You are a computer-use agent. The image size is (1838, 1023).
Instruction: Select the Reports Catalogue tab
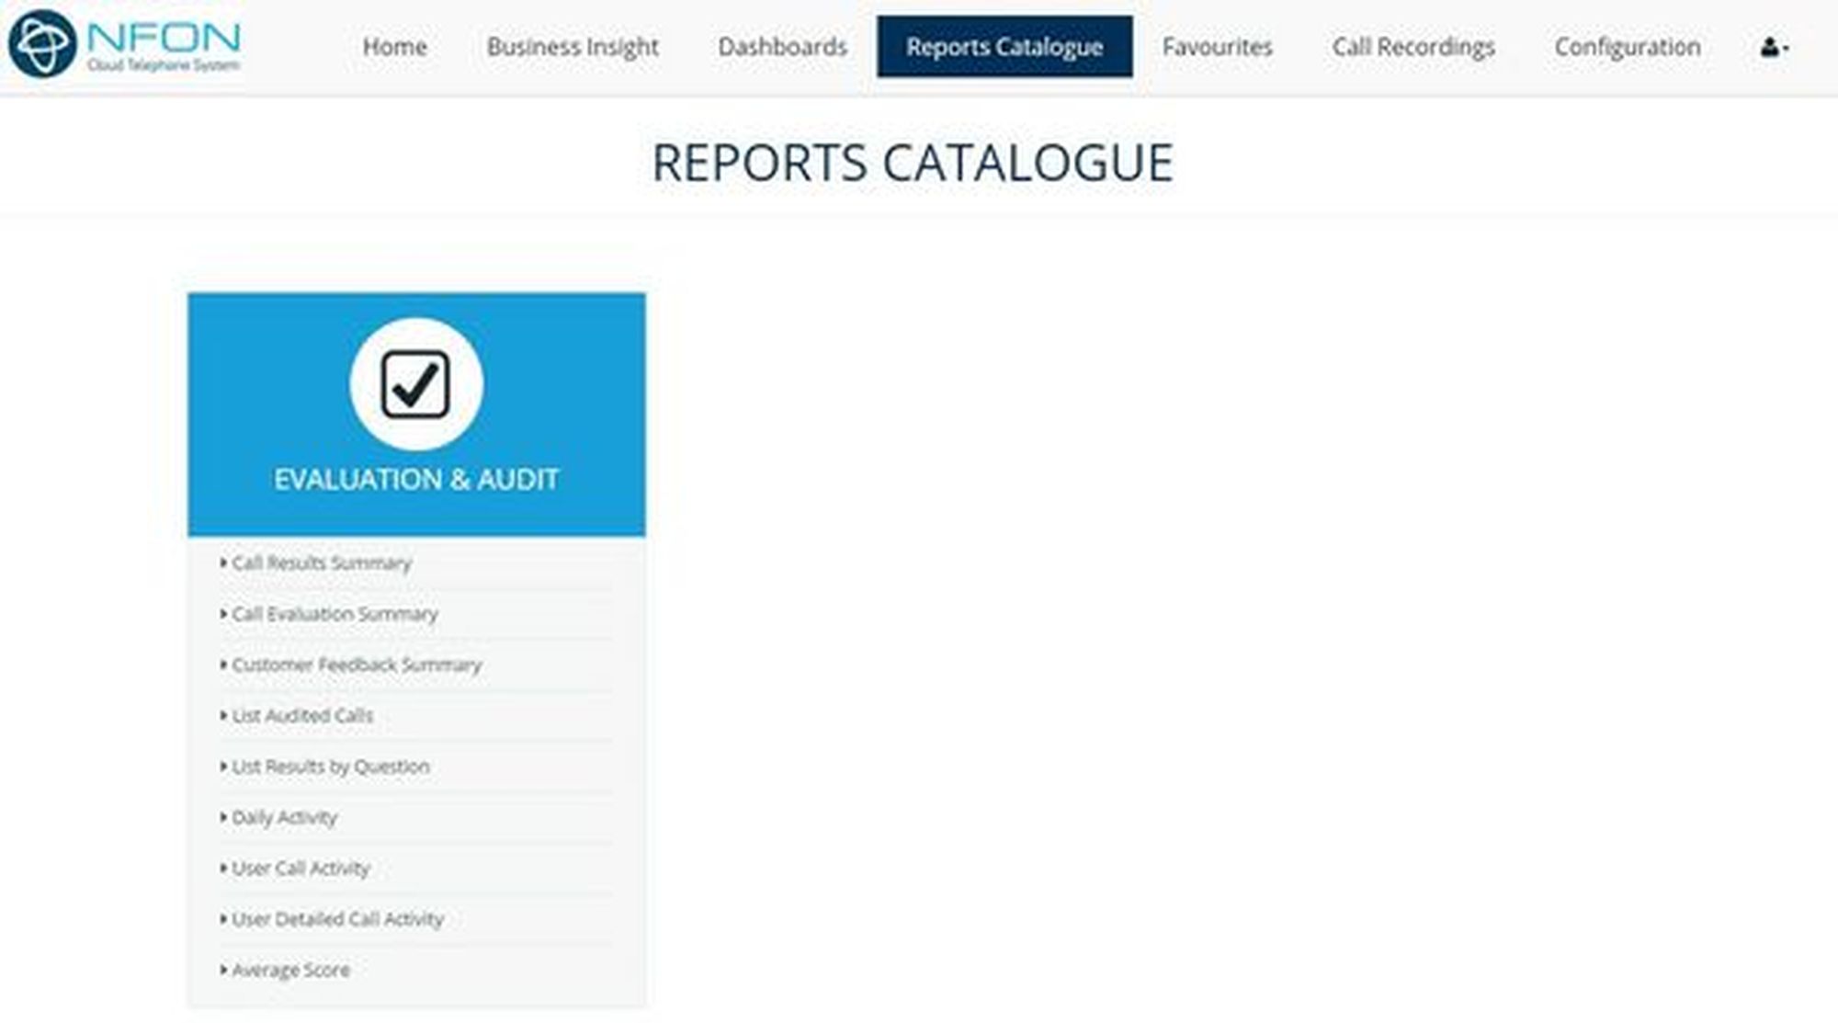click(1004, 47)
